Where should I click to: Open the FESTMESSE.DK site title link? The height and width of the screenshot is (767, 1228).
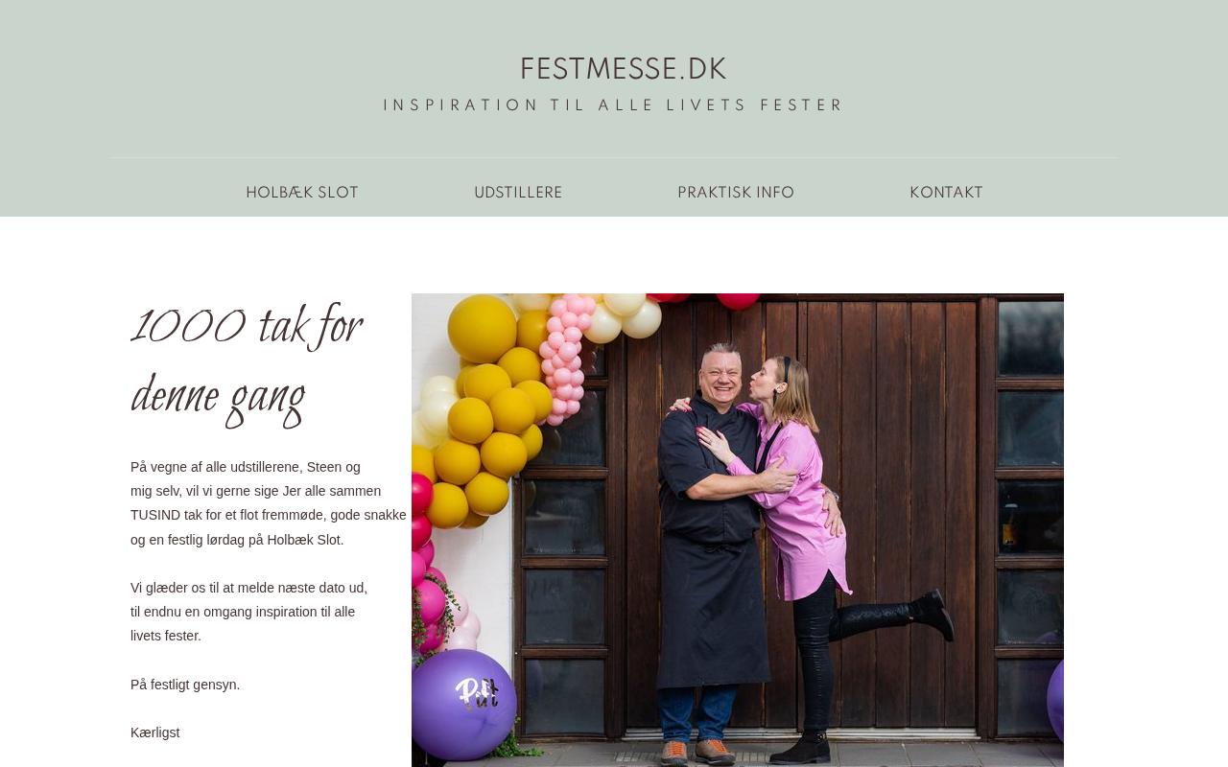click(x=623, y=69)
